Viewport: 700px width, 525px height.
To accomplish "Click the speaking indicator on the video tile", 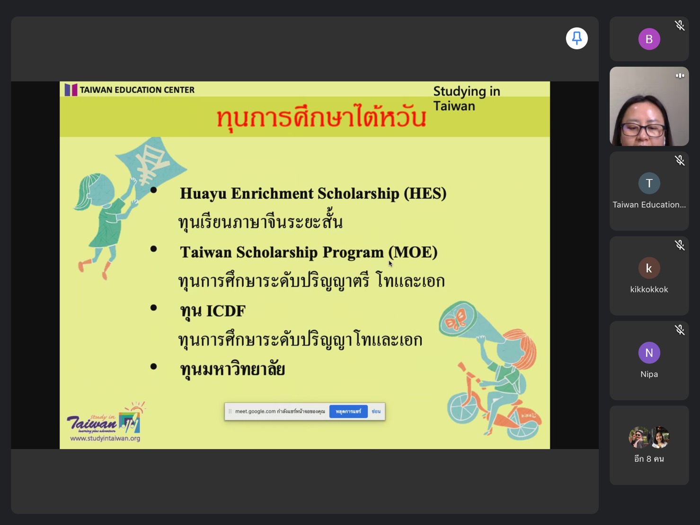I will tap(680, 76).
